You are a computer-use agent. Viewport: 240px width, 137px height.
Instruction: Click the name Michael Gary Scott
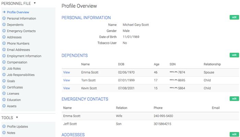pos(136,25)
